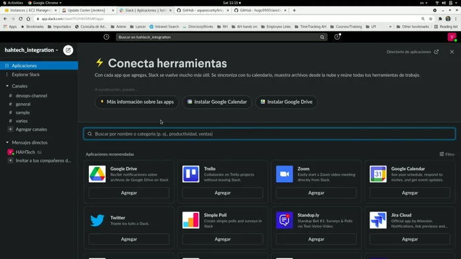Click the Standup.ly app icon
461x259 pixels.
pyautogui.click(x=285, y=220)
